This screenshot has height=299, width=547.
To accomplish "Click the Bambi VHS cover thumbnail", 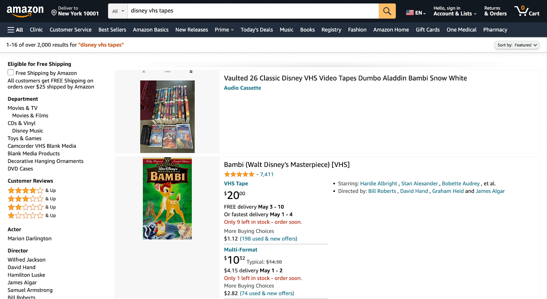I will (x=167, y=198).
